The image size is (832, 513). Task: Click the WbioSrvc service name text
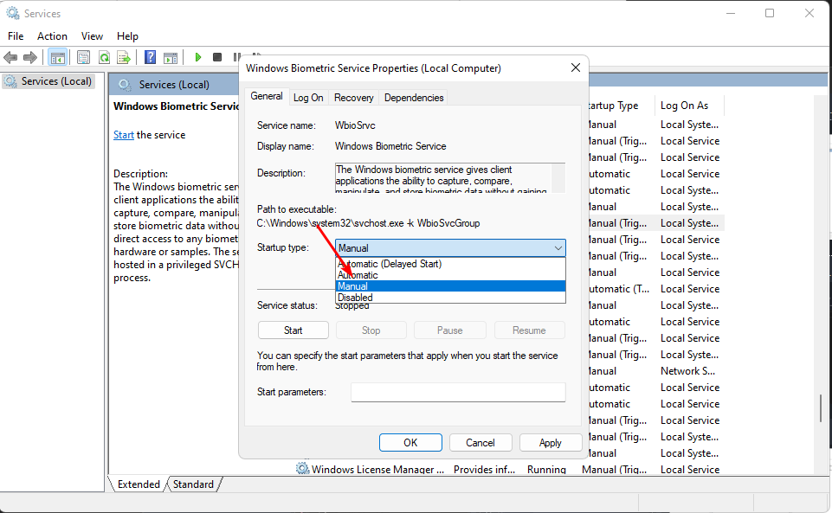coord(355,125)
